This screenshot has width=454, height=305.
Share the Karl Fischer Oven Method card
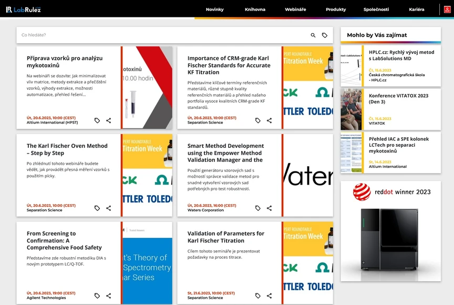point(109,208)
